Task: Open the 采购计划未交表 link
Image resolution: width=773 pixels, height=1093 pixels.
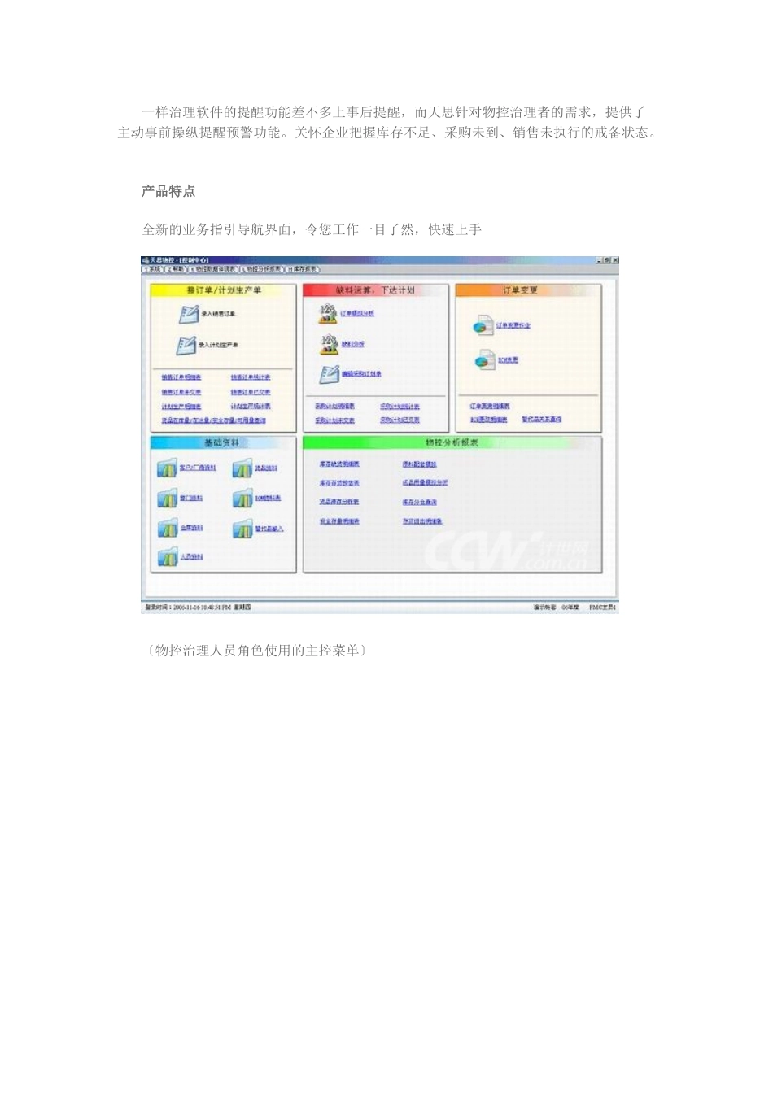Action: (x=335, y=420)
